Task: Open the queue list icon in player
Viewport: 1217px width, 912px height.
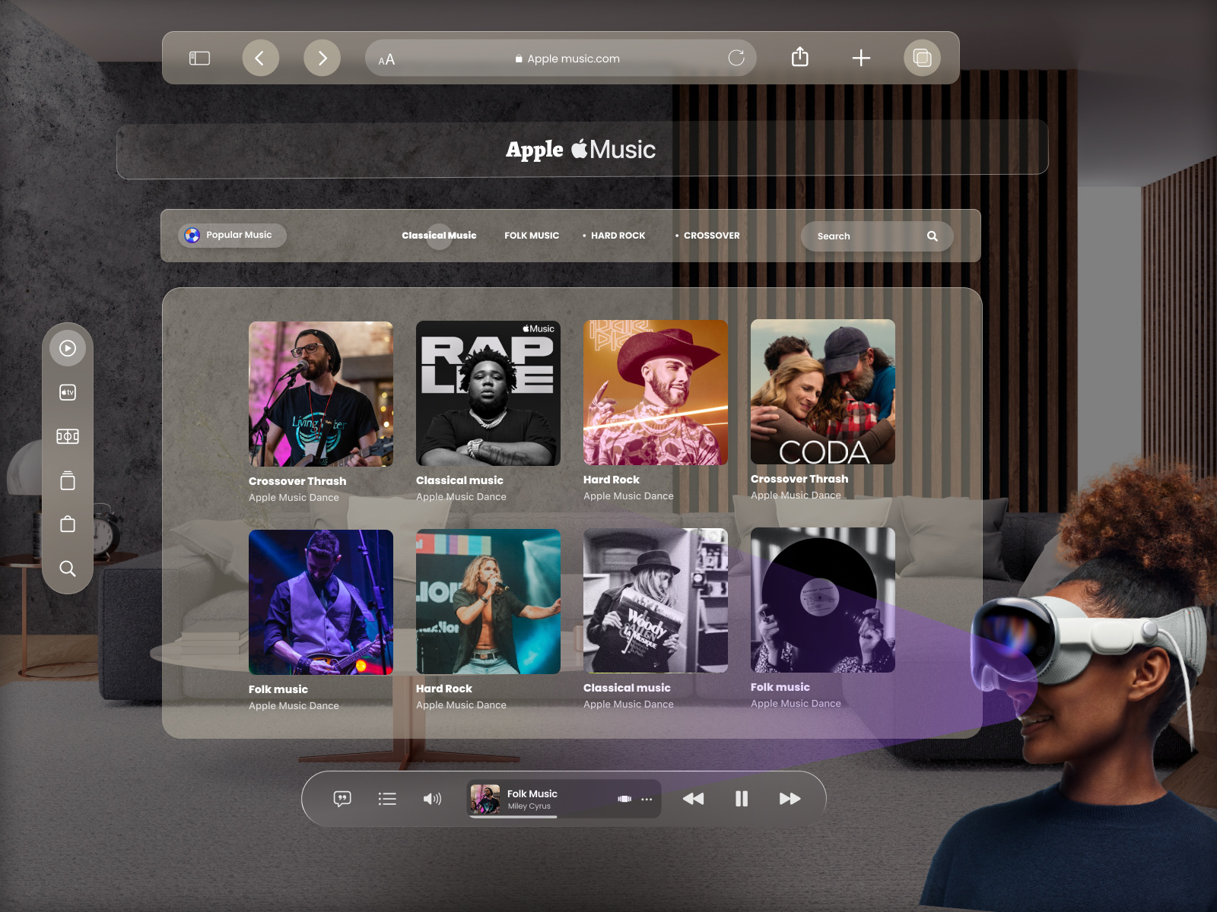Action: click(387, 799)
